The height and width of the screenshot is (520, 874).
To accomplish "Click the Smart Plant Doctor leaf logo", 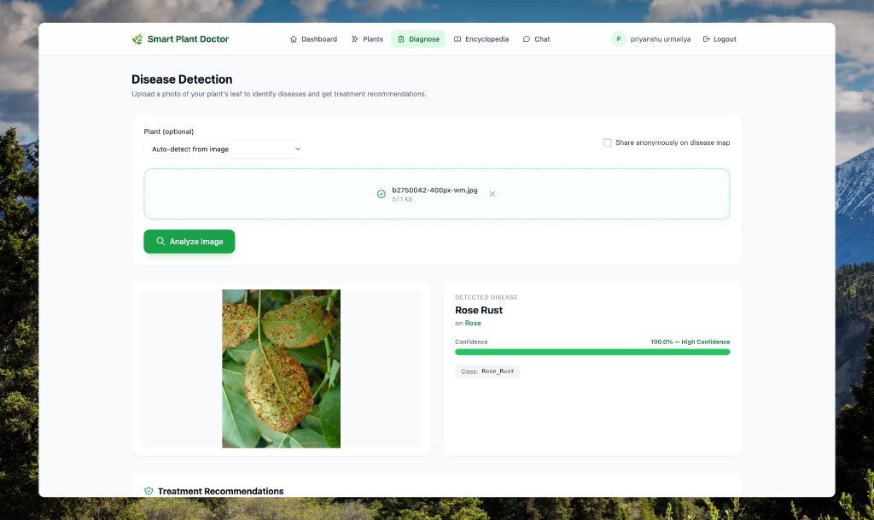I will click(x=137, y=39).
